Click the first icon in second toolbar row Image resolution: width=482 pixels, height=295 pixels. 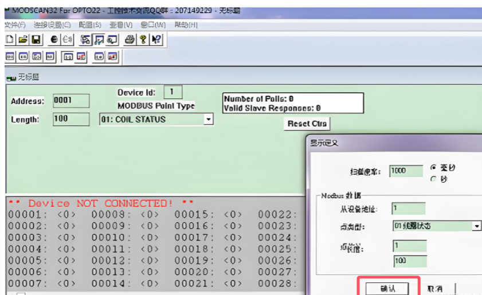10,57
